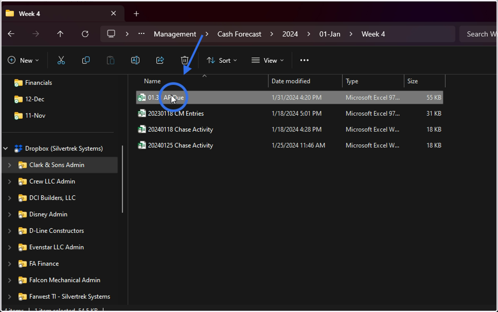Screen dimensions: 498x312
Task: Select the 20230118 CM Entries file name
Action: tap(176, 113)
